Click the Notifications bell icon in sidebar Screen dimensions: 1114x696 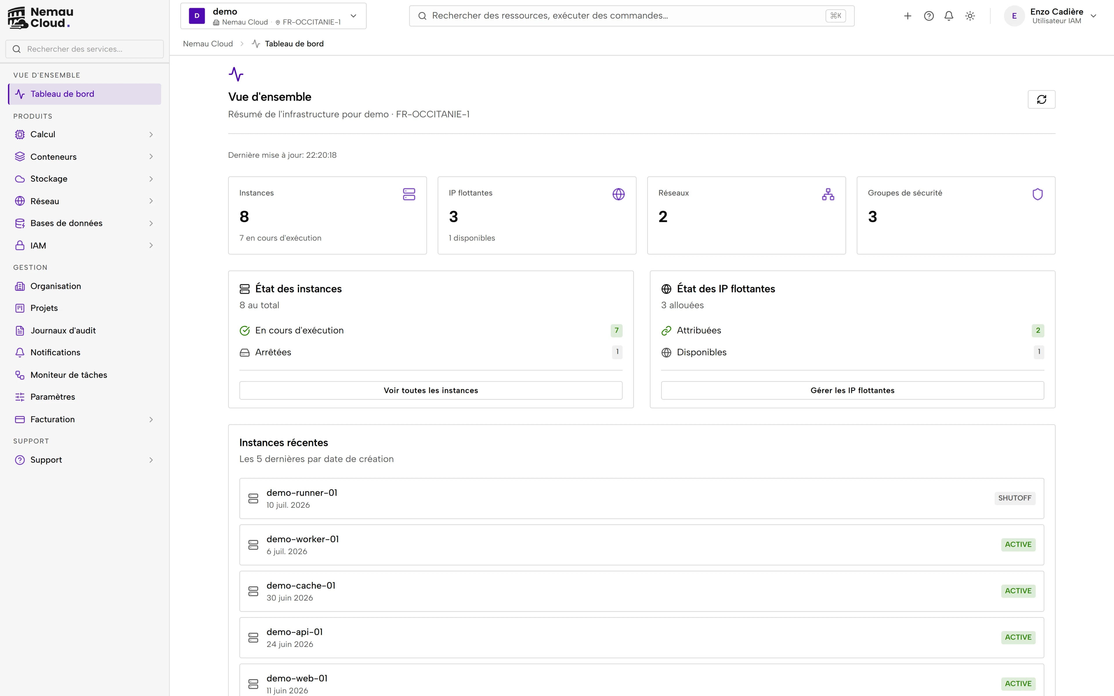20,353
